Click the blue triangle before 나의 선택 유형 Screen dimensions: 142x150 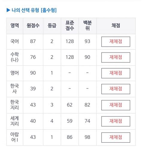pyautogui.click(x=8, y=10)
